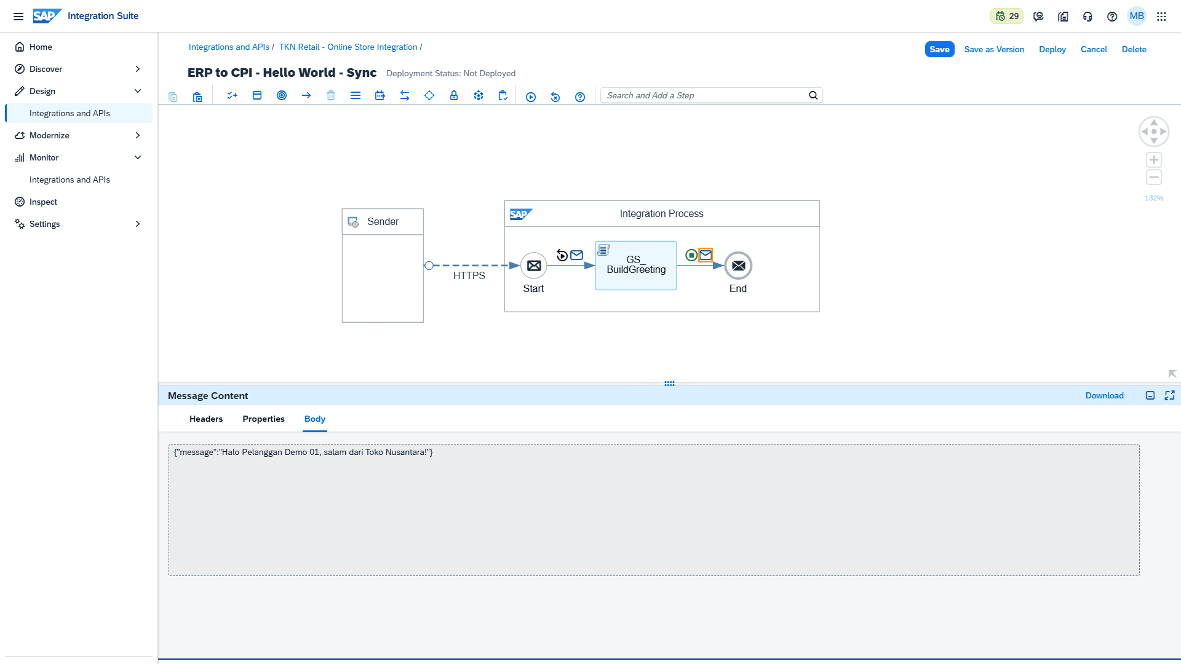This screenshot has width=1181, height=664.
Task: Open the top-bar headset support icon
Action: tap(1088, 17)
